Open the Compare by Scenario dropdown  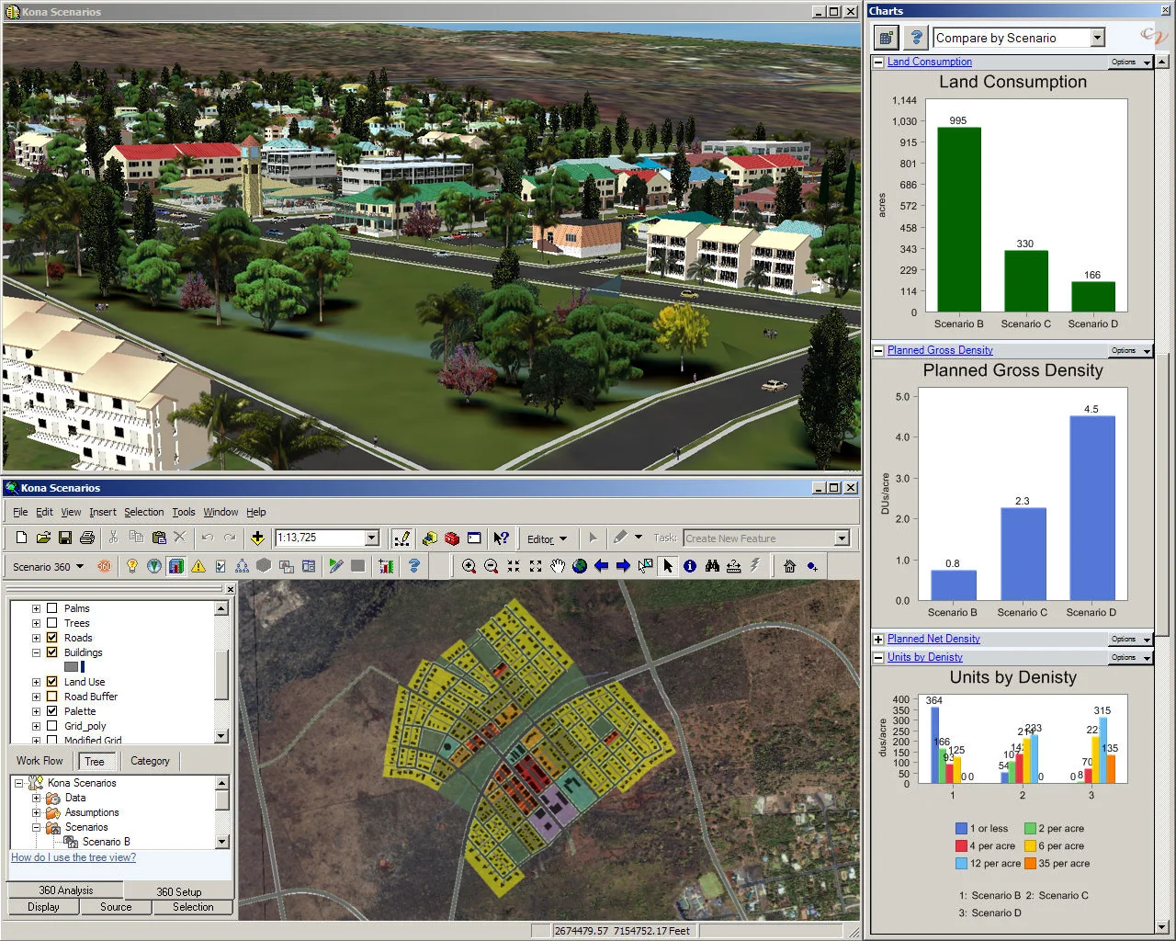[x=1097, y=38]
